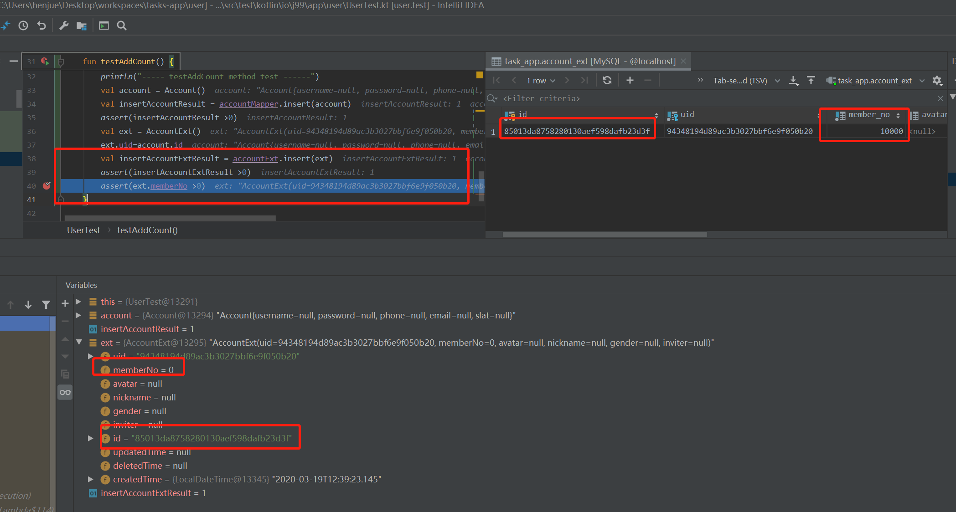Click the wrench settings icon
Image resolution: width=956 pixels, height=512 pixels.
click(64, 26)
